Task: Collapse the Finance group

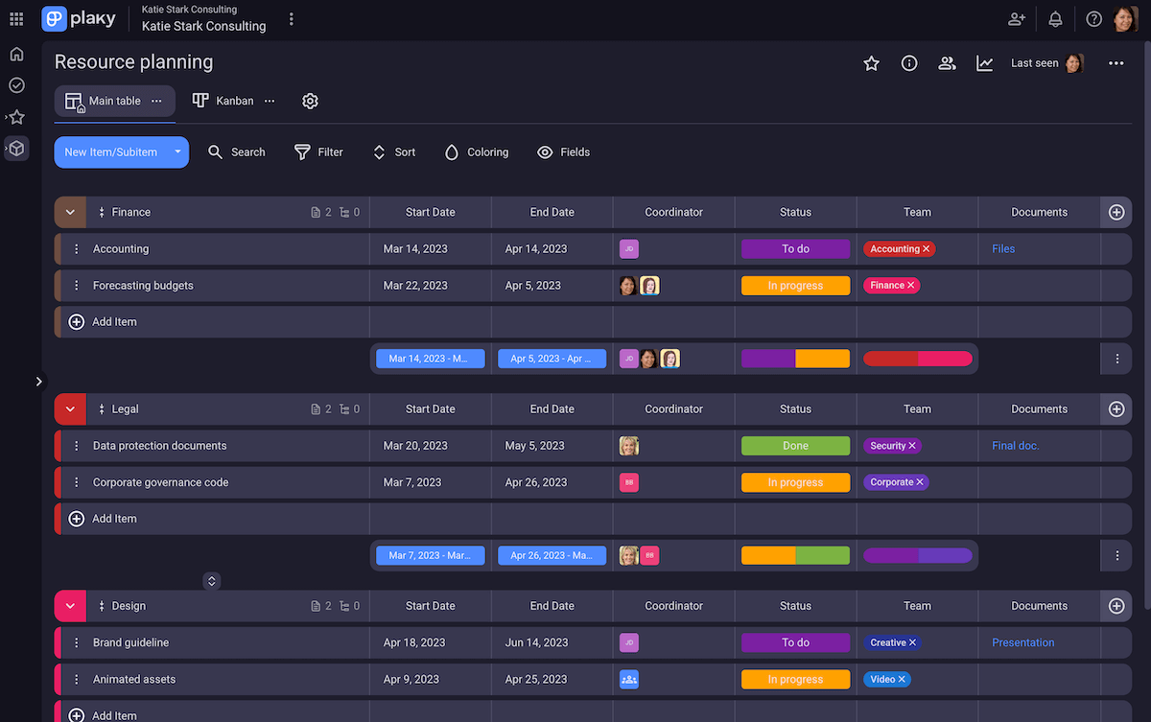Action: 69,212
